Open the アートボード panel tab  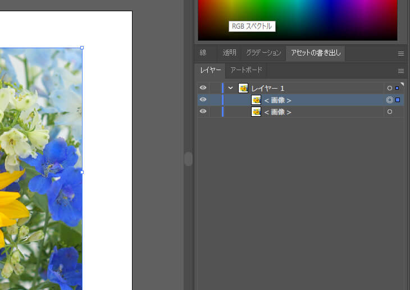(246, 70)
